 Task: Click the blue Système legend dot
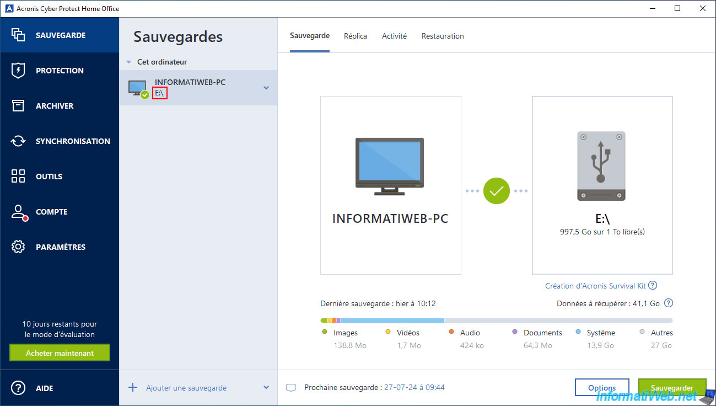pos(578,332)
